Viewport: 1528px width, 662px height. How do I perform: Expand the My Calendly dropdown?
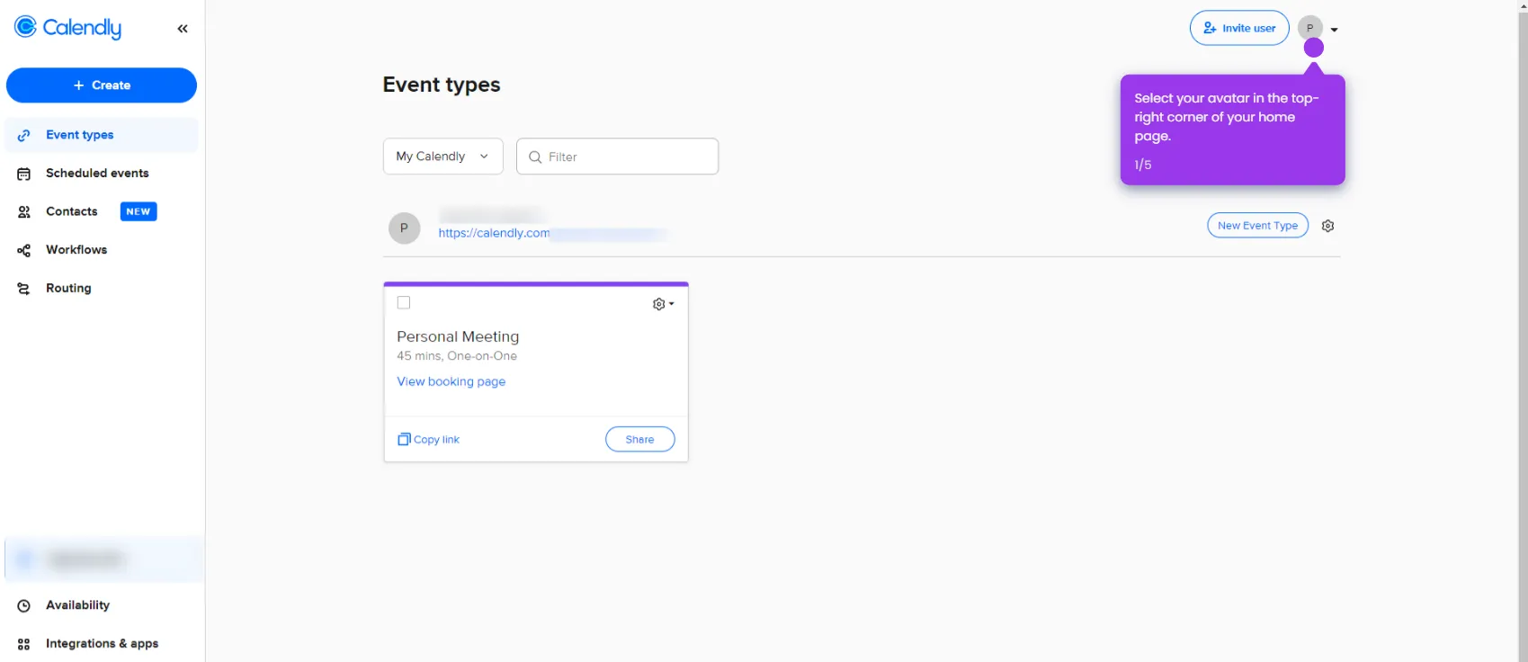pos(443,157)
